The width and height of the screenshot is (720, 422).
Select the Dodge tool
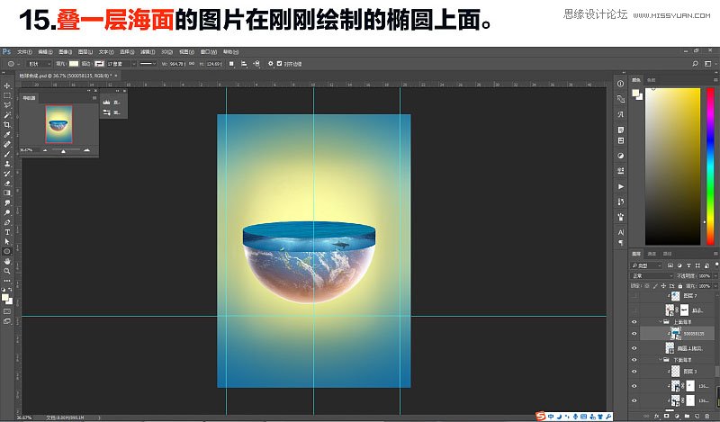[x=7, y=212]
